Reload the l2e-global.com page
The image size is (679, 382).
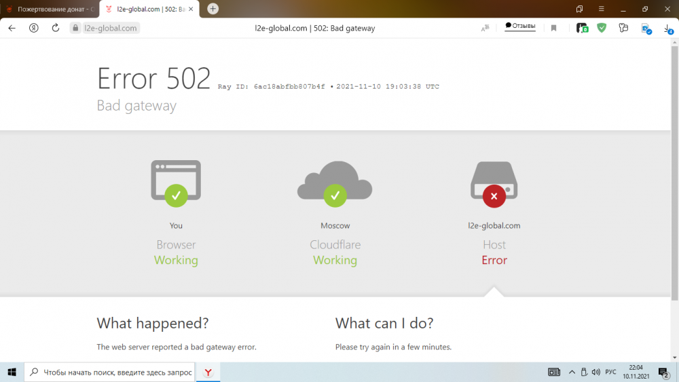click(x=56, y=28)
